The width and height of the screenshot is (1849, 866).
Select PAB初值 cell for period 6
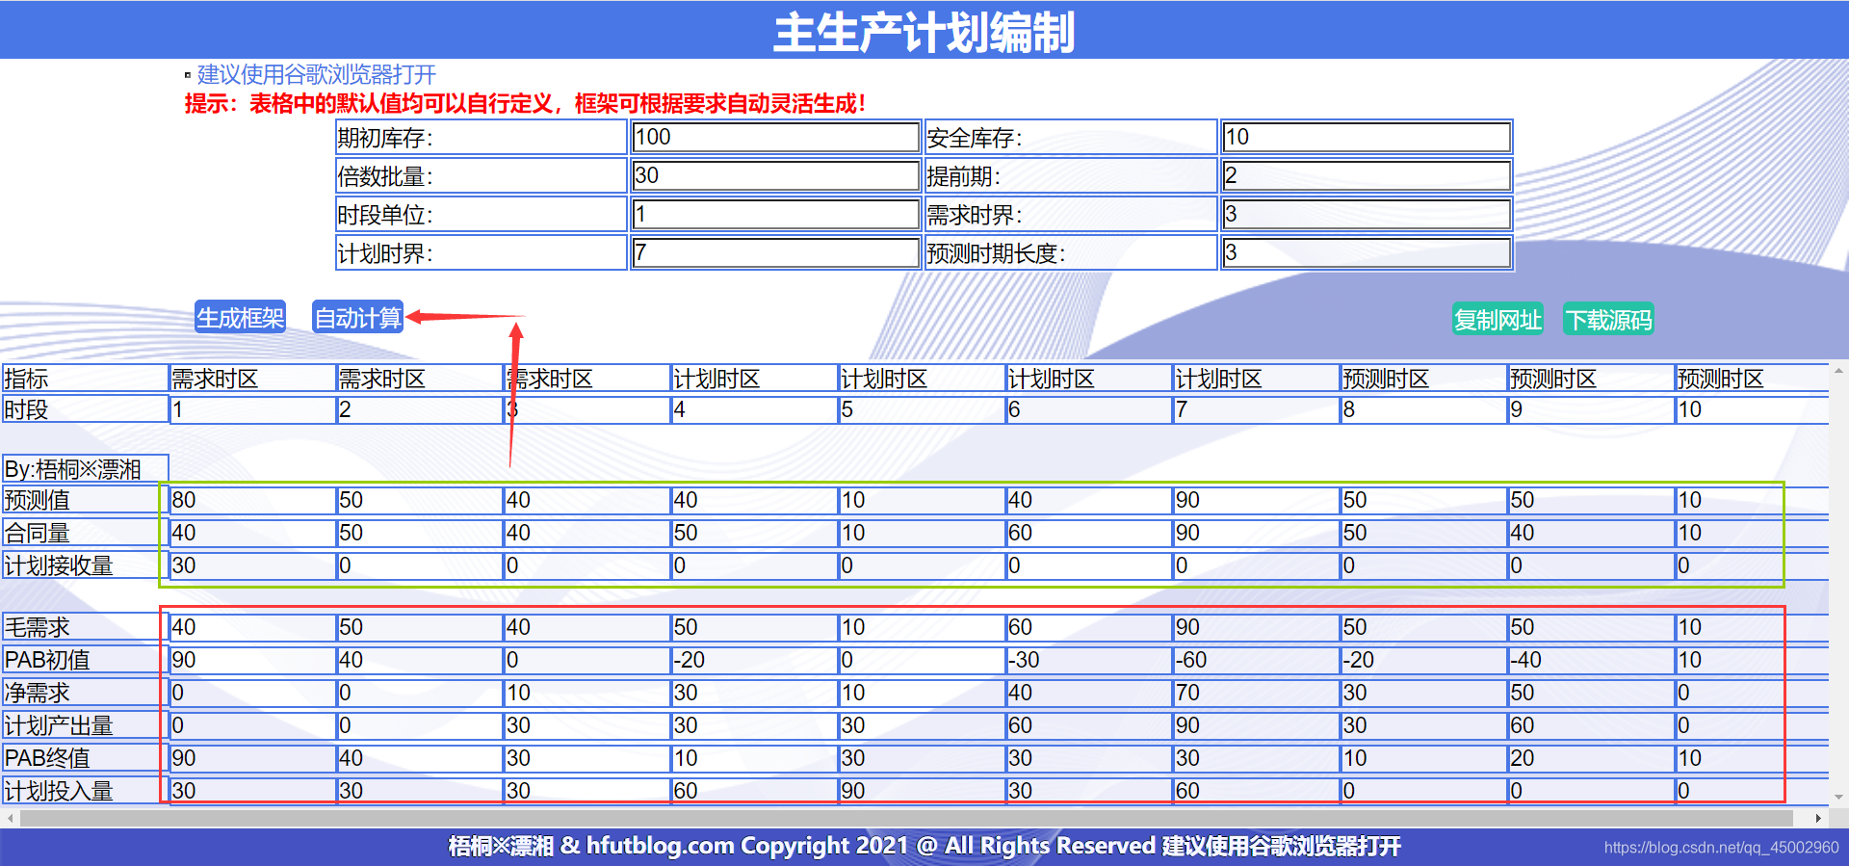pos(1089,660)
